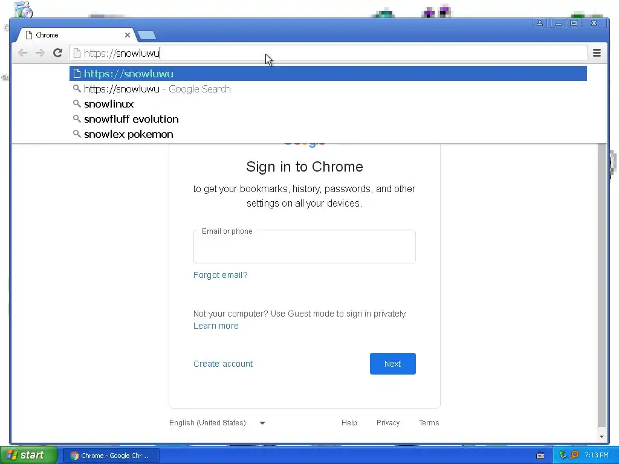619x464 pixels.
Task: Choose the highlighted https://snowluwu suggestion
Action: 328,74
